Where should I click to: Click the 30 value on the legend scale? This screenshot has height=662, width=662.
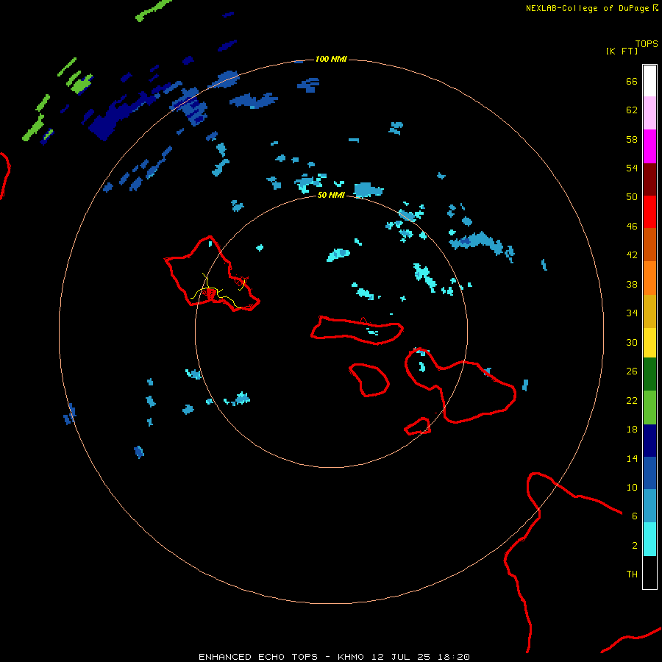pyautogui.click(x=632, y=342)
